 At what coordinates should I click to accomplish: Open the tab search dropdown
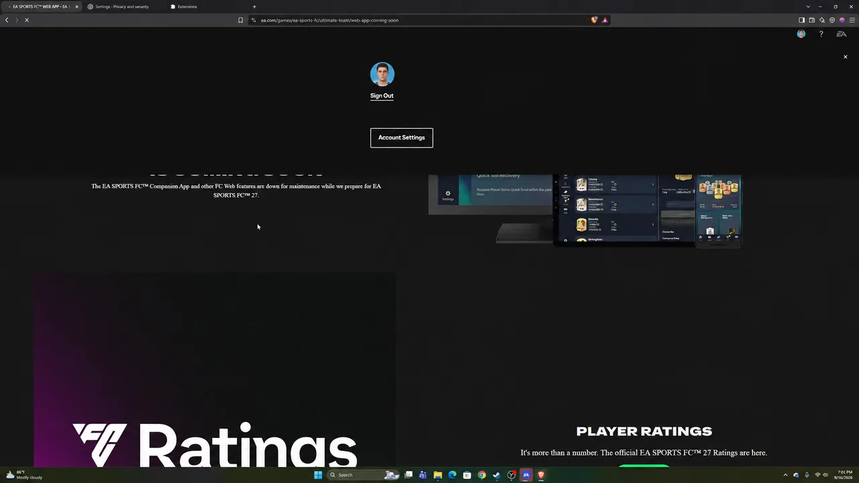(x=808, y=7)
